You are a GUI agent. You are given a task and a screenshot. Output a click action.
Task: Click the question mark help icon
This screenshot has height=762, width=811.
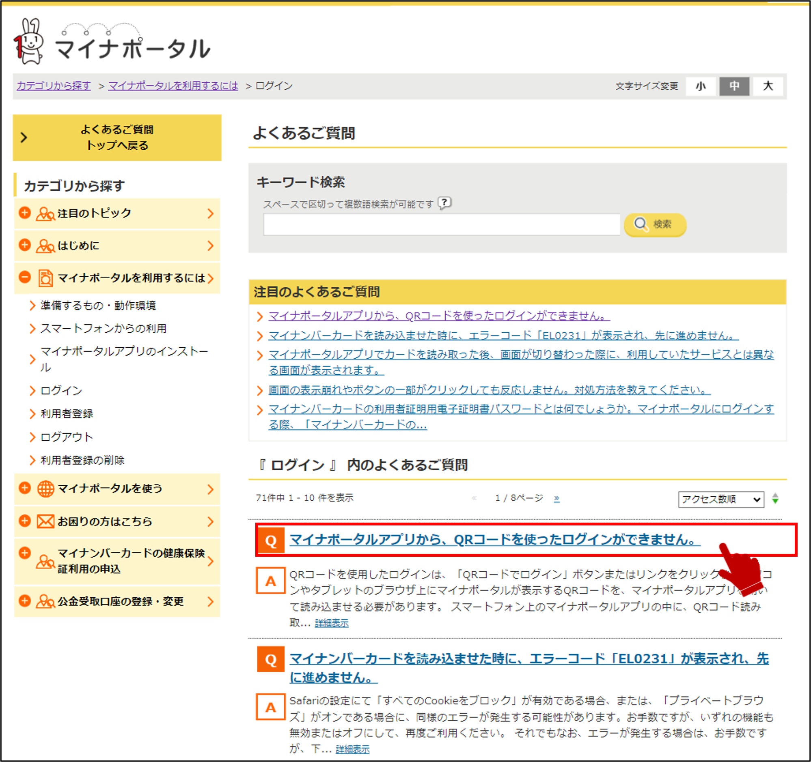pos(444,202)
